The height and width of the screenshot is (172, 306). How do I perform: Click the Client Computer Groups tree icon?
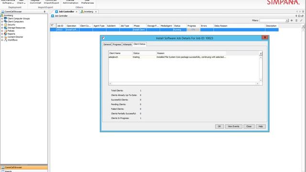(5, 18)
